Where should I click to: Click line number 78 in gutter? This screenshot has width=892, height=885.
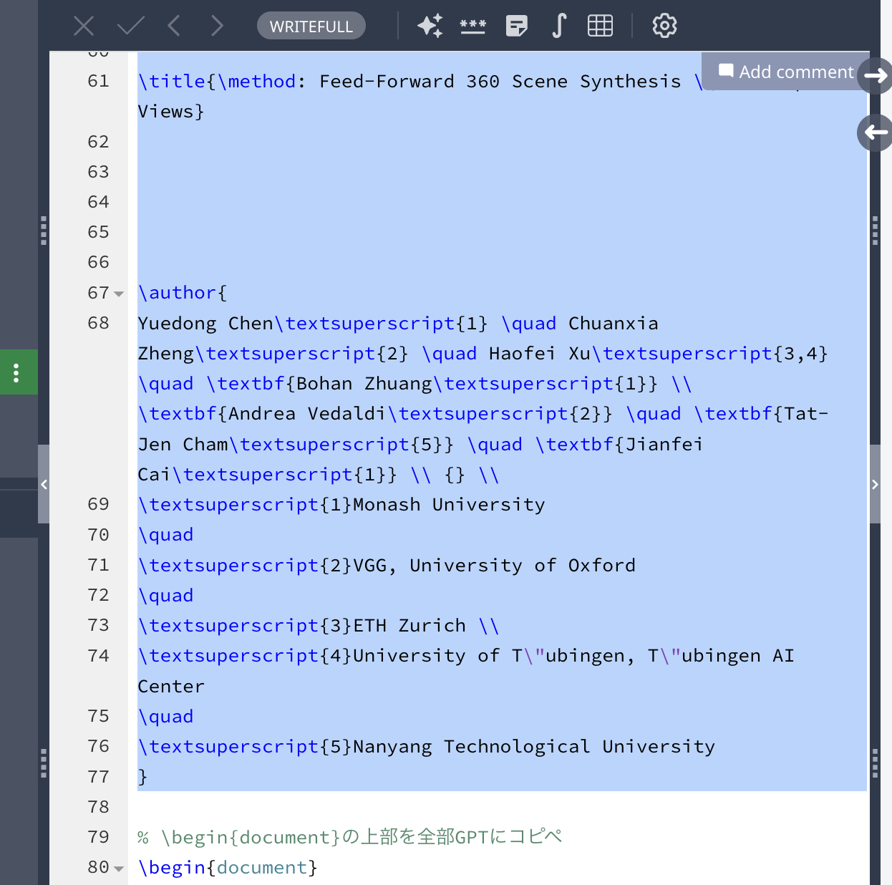tap(99, 807)
